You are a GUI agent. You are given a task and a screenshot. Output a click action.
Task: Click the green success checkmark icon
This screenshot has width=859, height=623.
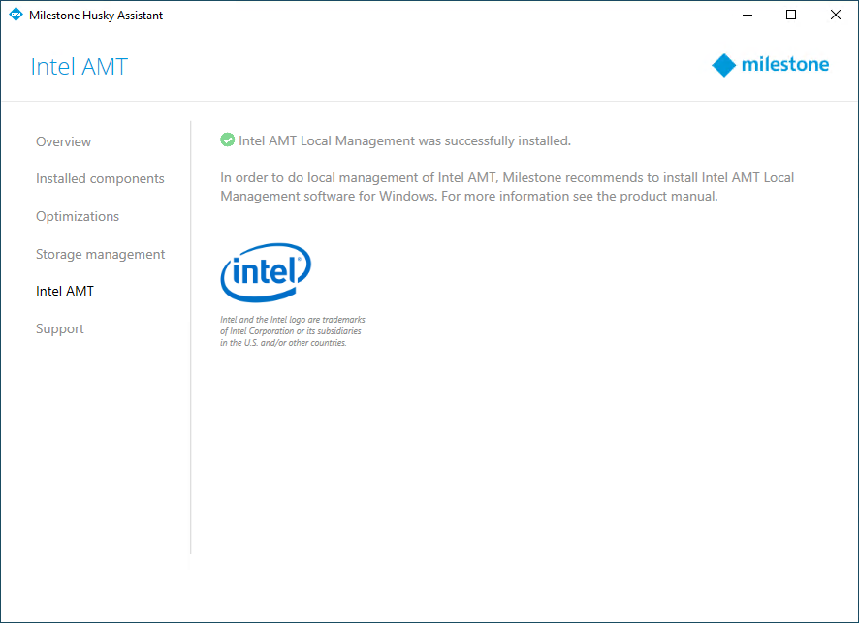227,140
